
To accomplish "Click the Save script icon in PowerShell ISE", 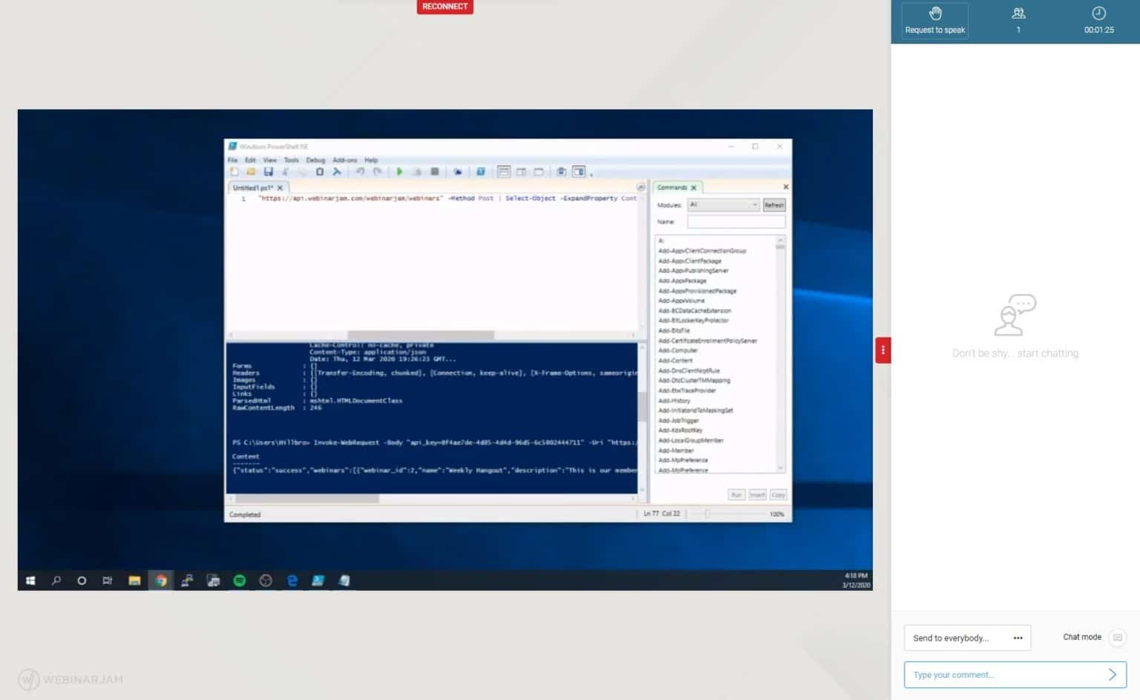I will 268,171.
